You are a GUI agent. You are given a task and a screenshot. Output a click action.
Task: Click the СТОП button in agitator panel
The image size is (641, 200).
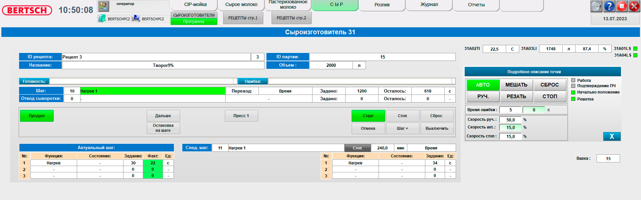(x=550, y=97)
